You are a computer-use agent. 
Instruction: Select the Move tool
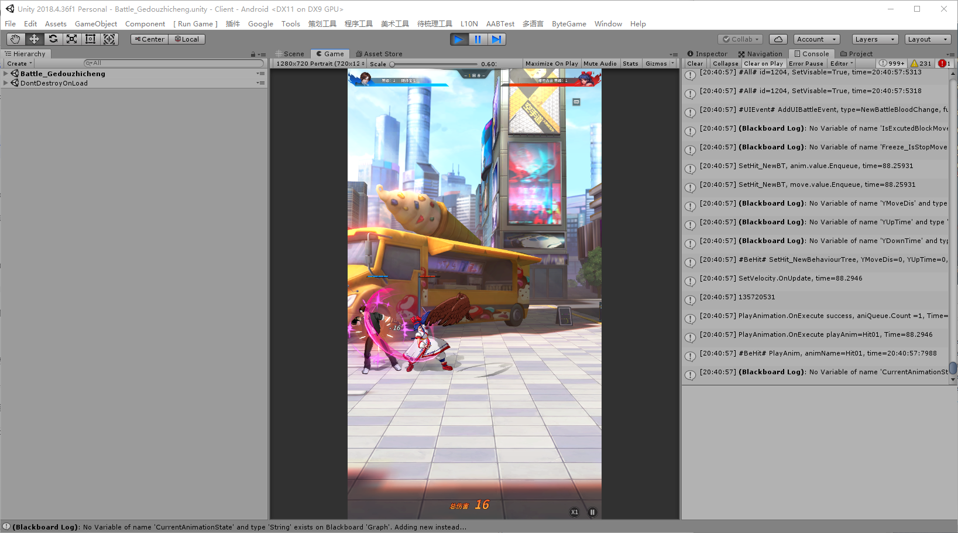(x=34, y=39)
